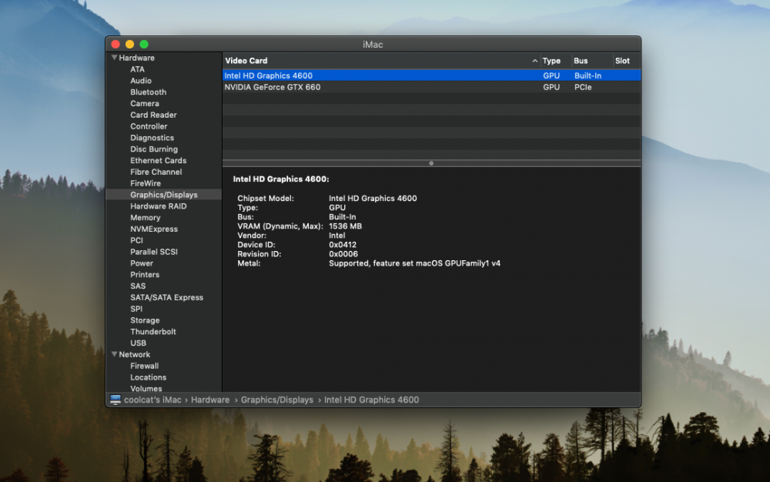770x482 pixels.
Task: Click Intel HD Graphics 4600 in path bar
Action: 371,400
